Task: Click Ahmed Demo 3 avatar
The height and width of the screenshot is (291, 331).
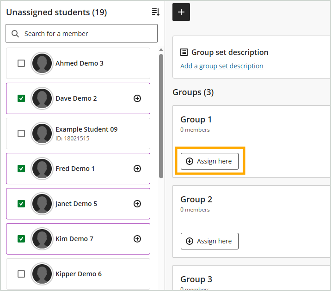Action: tap(42, 63)
